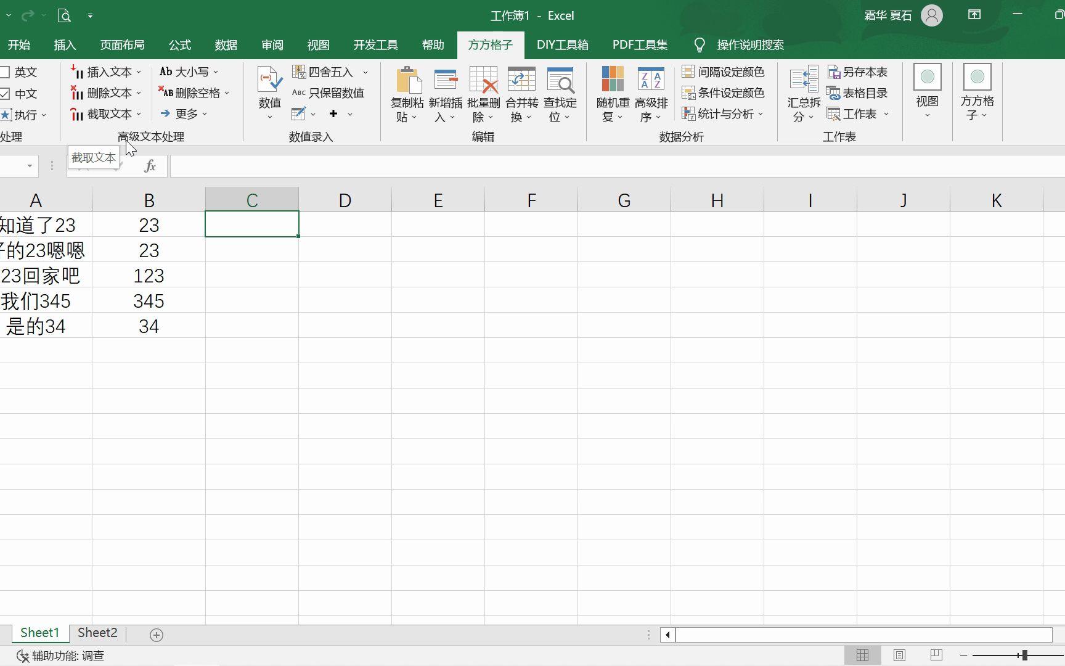Expand the 截取文本 dropdown

[139, 115]
